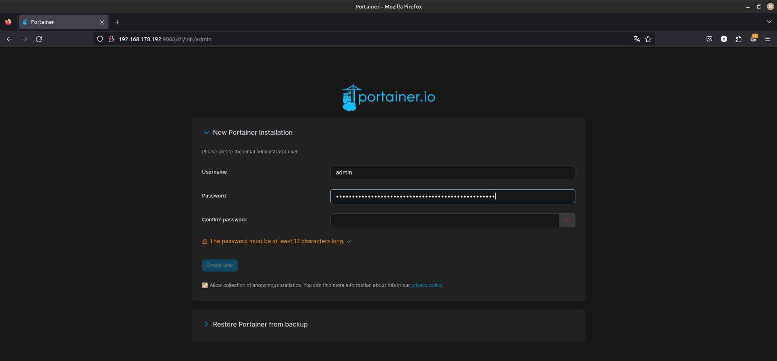This screenshot has height=361, width=777.
Task: Bookmark this page with the star icon
Action: (x=648, y=39)
